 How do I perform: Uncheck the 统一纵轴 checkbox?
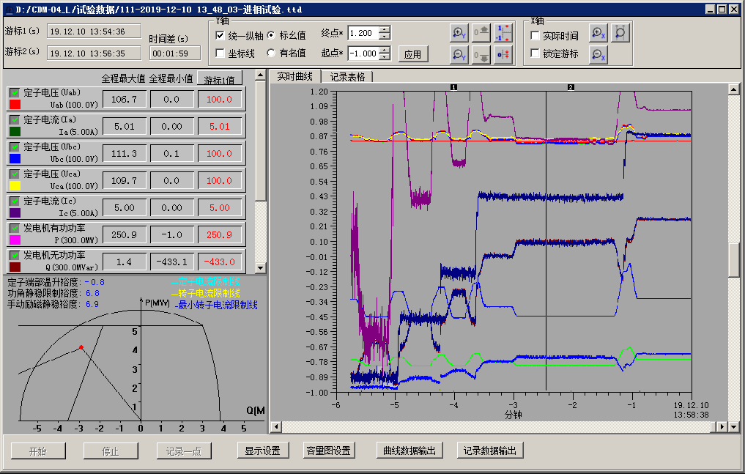[220, 35]
